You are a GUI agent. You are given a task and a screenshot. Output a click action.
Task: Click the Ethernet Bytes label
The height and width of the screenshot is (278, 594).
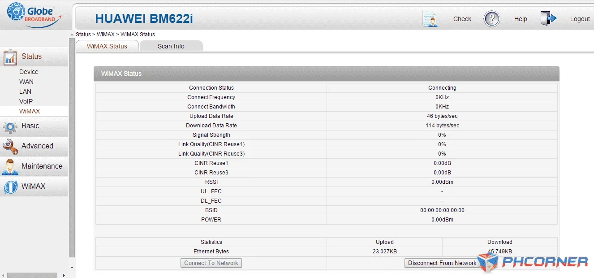pos(211,252)
